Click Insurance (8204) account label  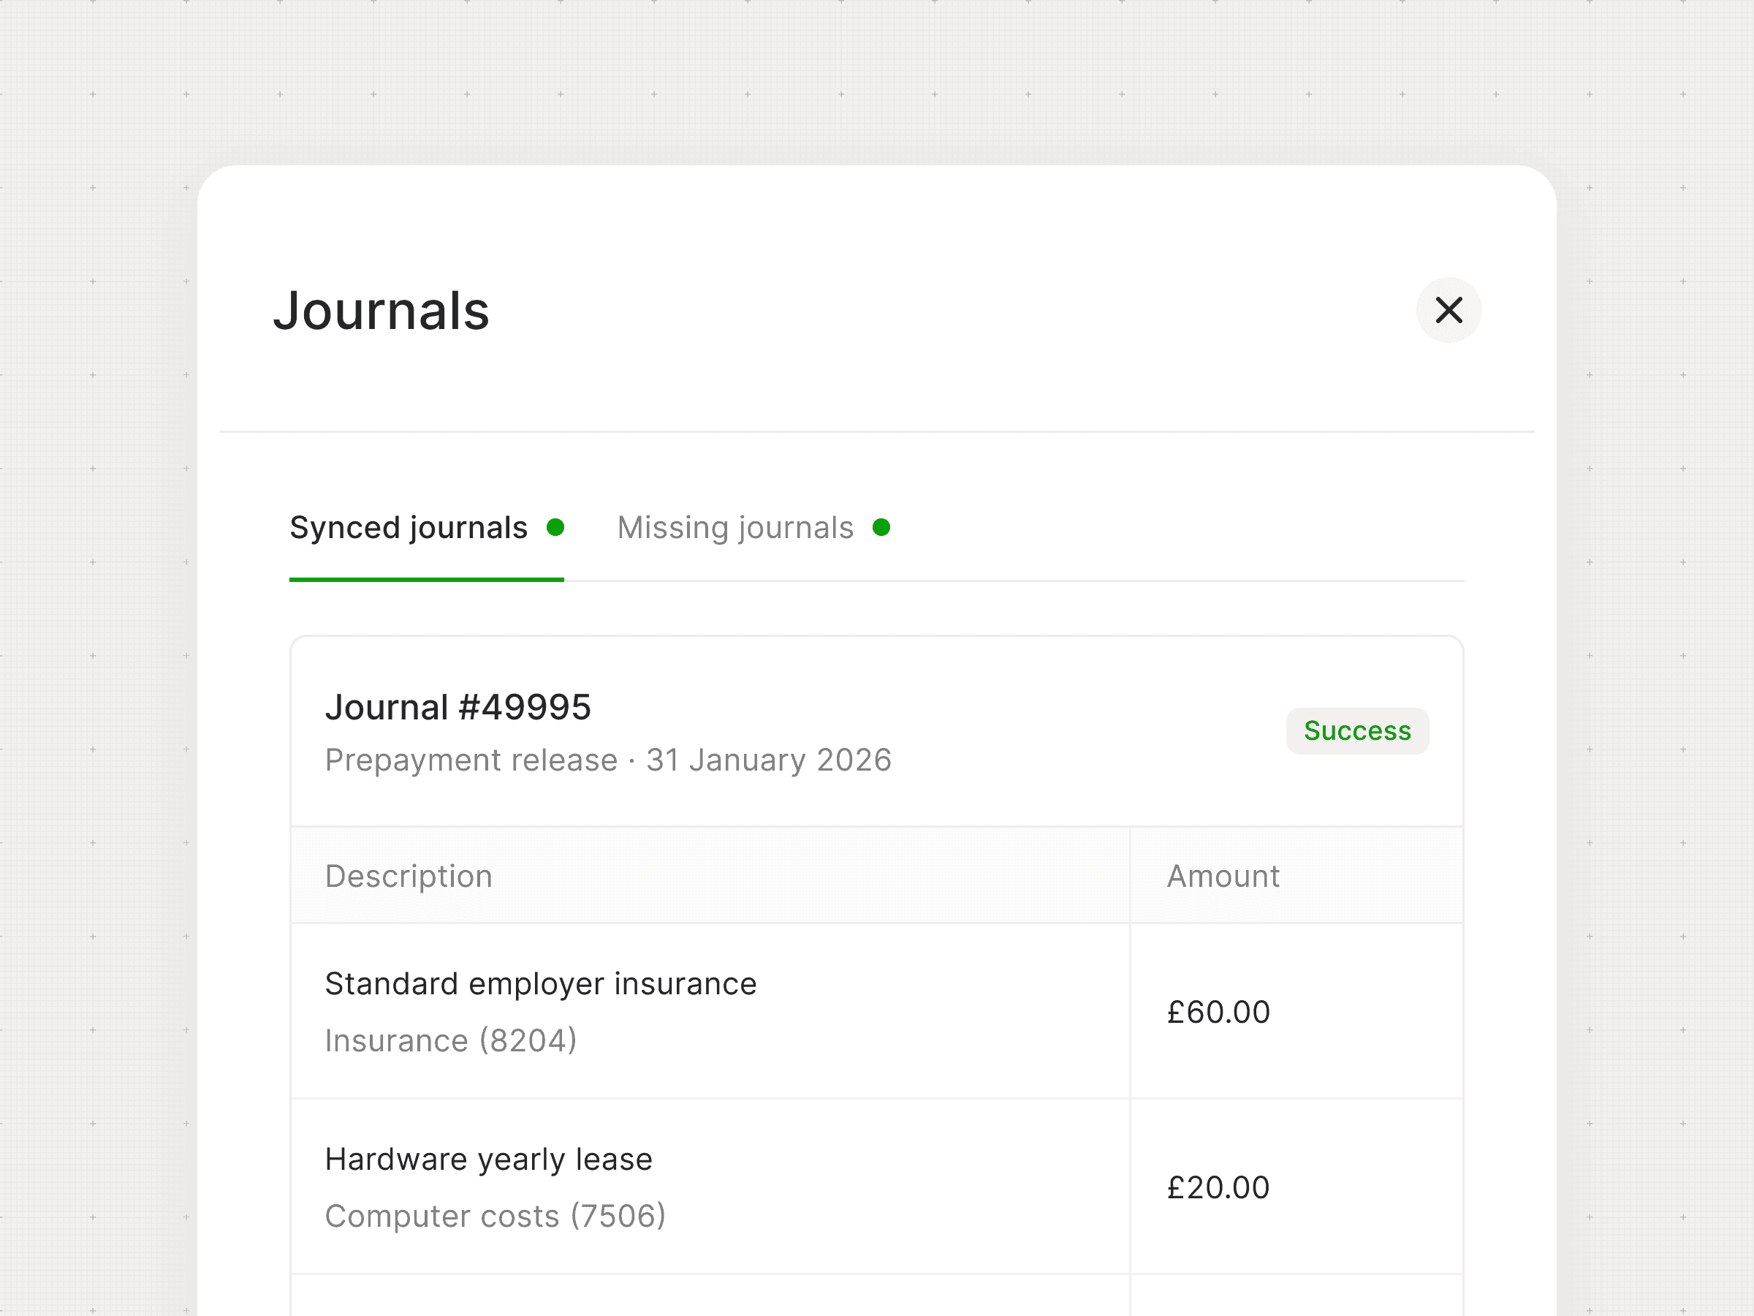(451, 1041)
